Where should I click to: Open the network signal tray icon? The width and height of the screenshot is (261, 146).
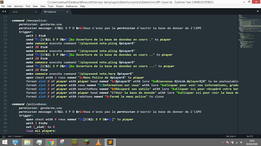[x=236, y=142]
